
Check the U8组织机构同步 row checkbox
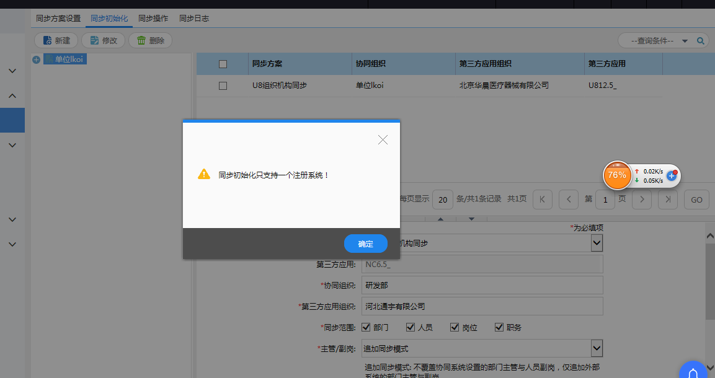223,86
